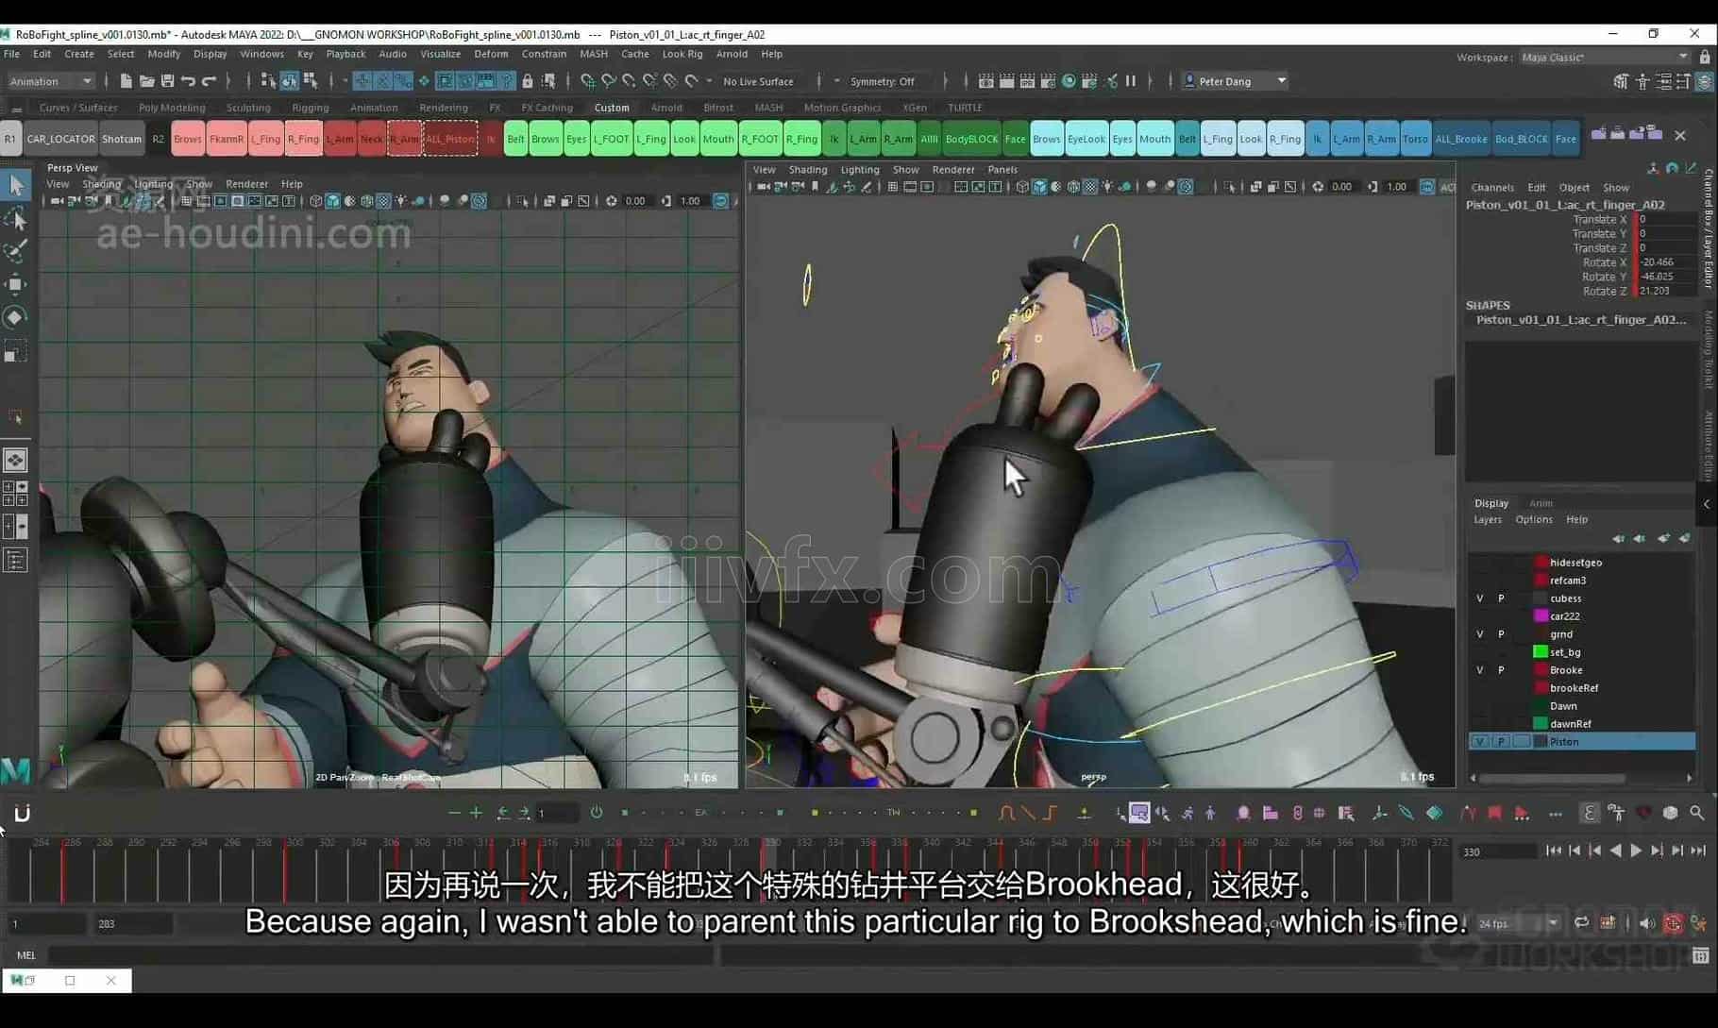Switch to the Custom shelf tab
Image resolution: width=1718 pixels, height=1028 pixels.
[x=612, y=108]
